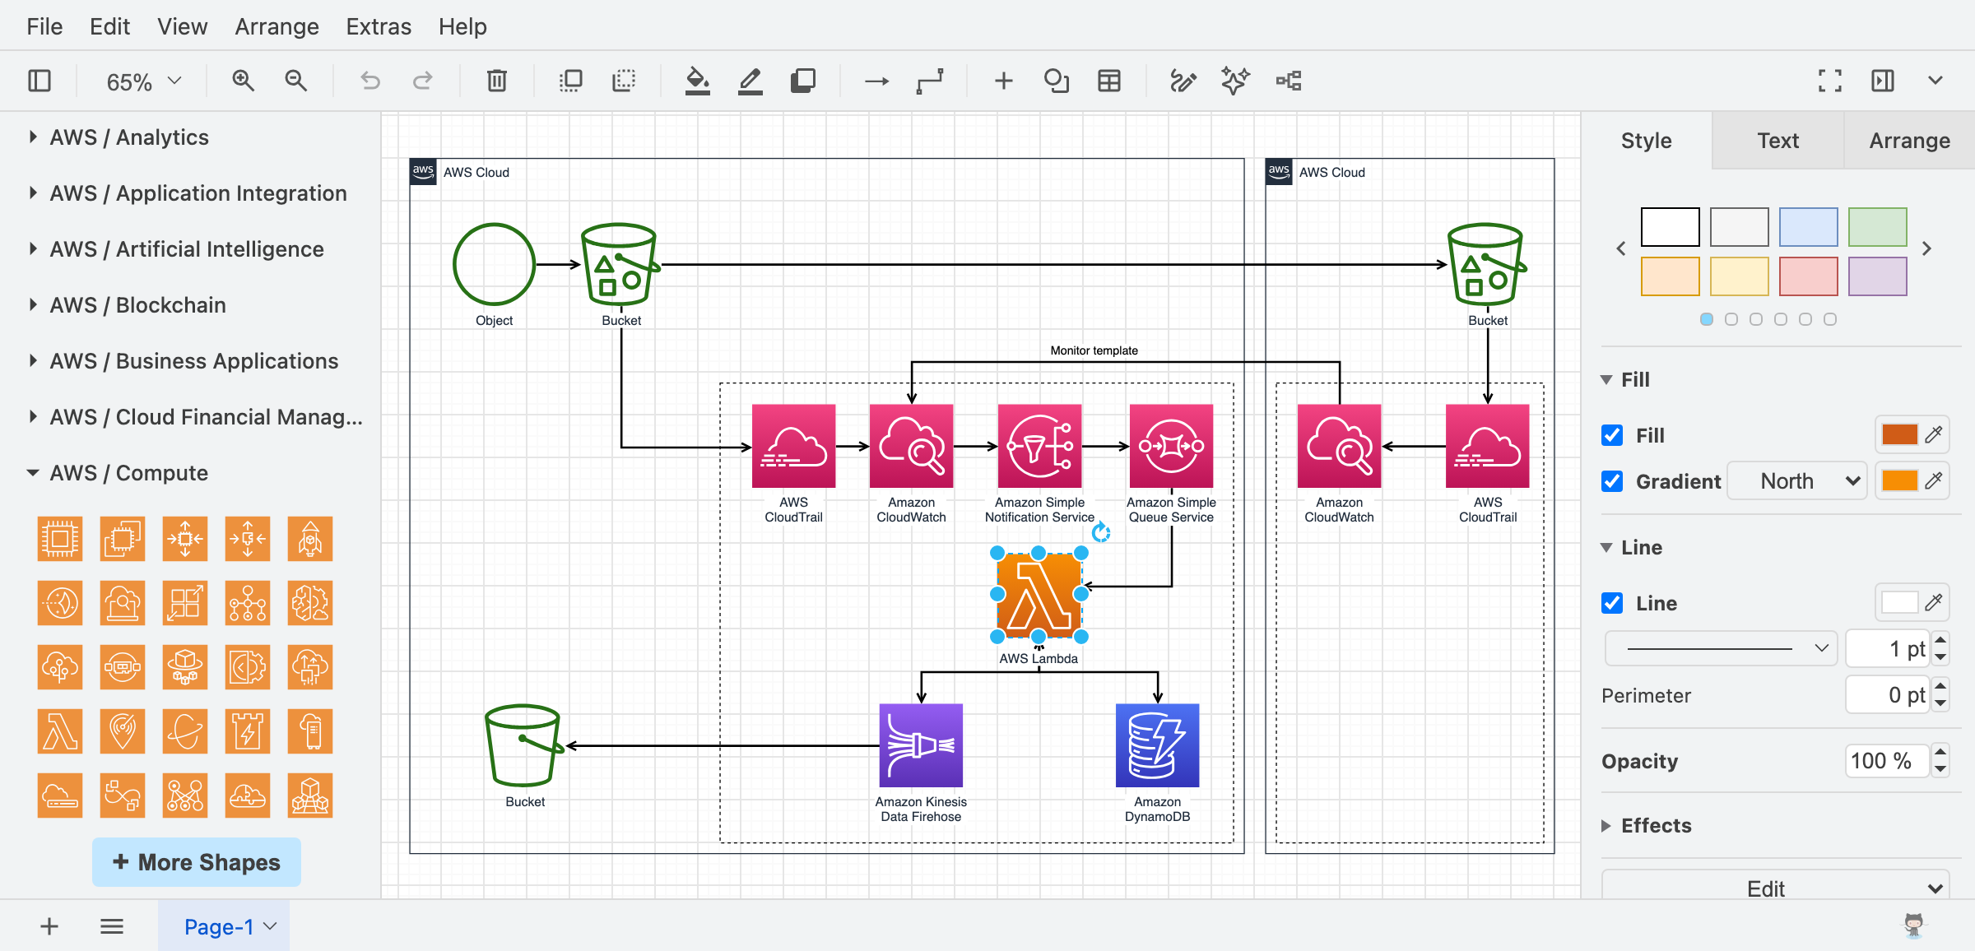Pick the Lambda shape in Compute palette

click(x=60, y=731)
